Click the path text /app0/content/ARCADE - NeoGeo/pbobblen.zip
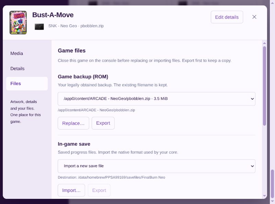The image size is (275, 204). [96, 110]
